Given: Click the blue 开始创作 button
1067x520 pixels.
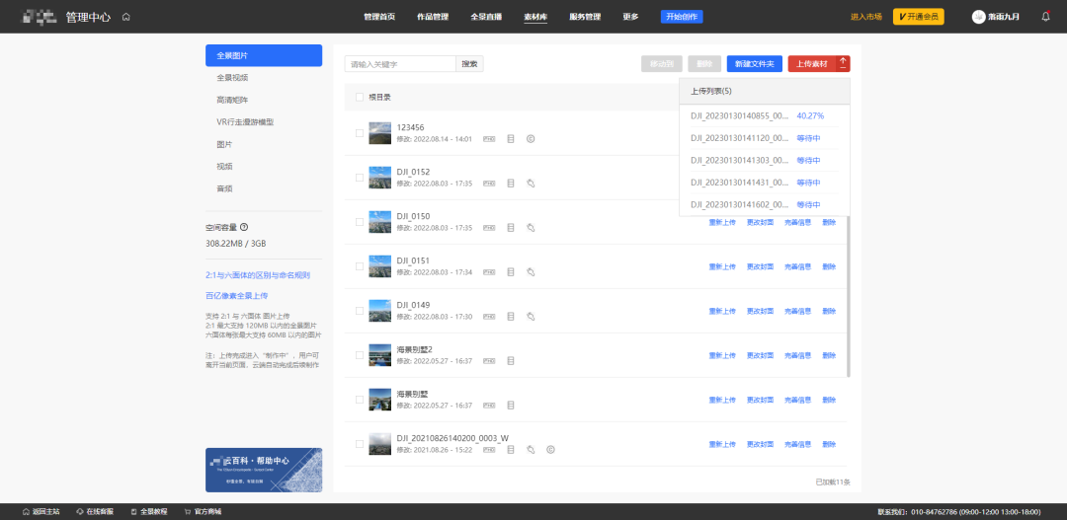Looking at the screenshot, I should pyautogui.click(x=682, y=17).
